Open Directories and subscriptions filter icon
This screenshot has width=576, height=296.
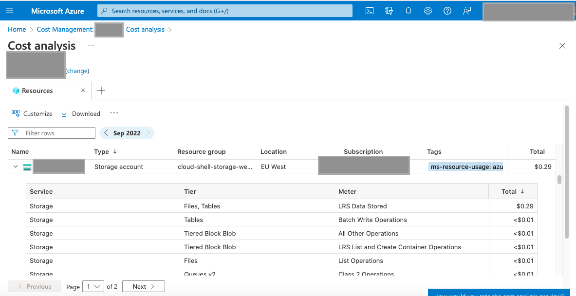click(x=389, y=11)
